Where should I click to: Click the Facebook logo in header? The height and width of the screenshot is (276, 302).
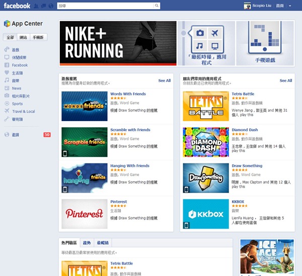(17, 6)
